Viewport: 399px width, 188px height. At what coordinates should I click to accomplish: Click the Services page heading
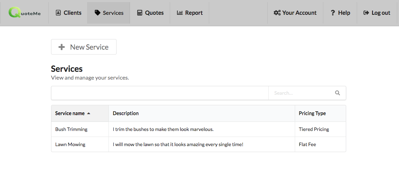[x=67, y=69]
